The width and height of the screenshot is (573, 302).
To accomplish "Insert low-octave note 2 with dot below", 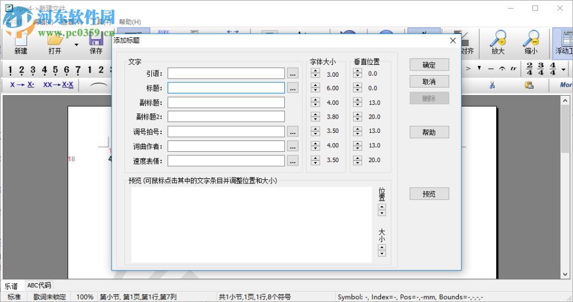I will (x=22, y=70).
